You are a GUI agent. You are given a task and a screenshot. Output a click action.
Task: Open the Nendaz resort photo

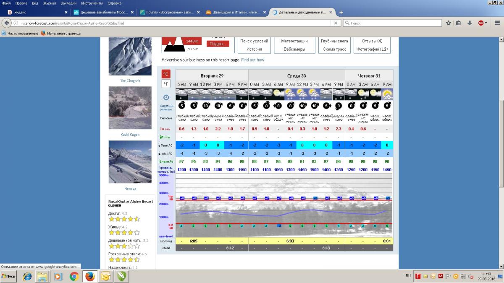click(x=130, y=162)
